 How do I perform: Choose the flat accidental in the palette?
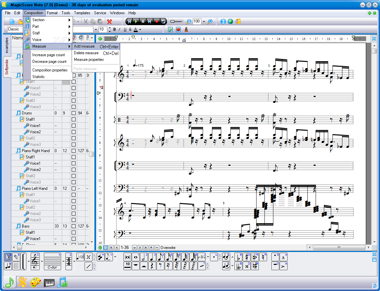pos(238,257)
